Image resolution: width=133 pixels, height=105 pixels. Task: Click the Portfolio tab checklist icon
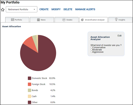coord(13,20)
